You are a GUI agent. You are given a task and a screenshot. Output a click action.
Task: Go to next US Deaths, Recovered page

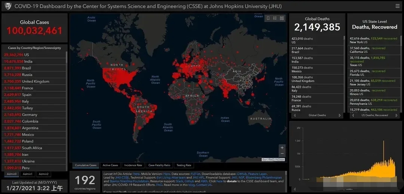coord(396,115)
